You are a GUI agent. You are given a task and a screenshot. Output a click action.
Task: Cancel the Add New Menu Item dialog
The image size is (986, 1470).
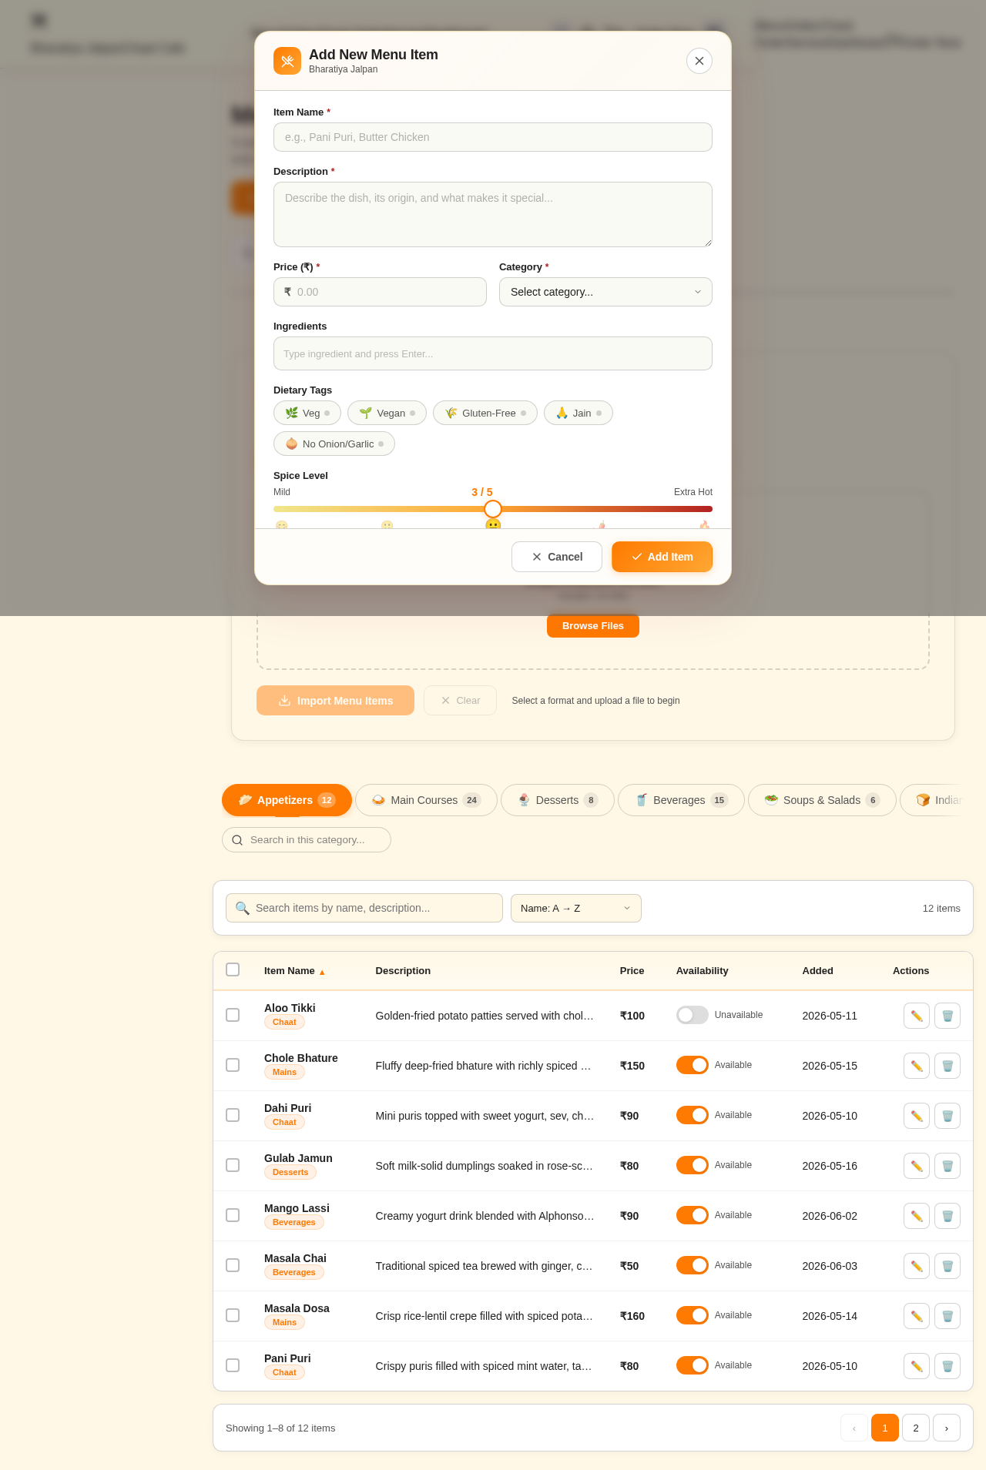(x=557, y=557)
